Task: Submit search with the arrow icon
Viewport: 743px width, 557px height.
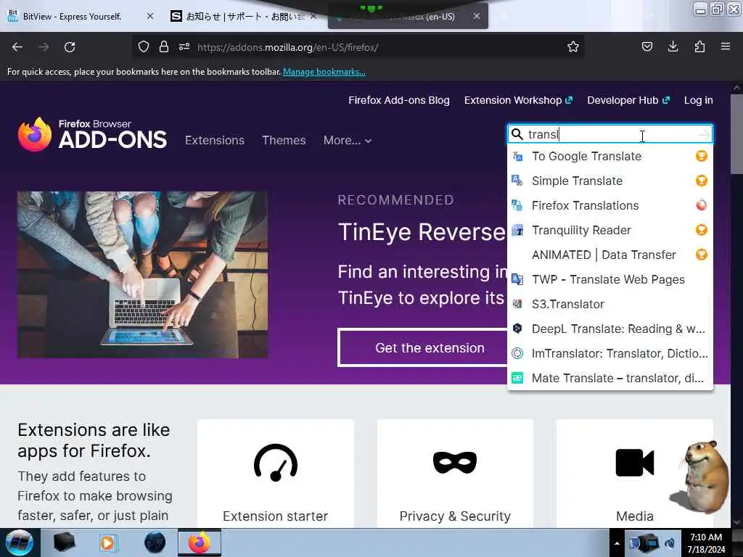Action: coord(705,134)
